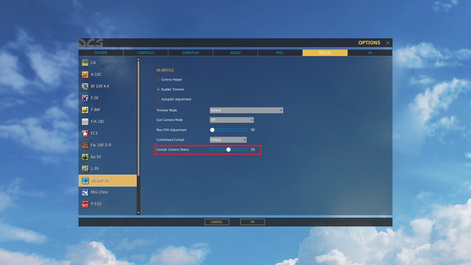Pick the F-5E module icon
Screen dimensions: 471x265
pyautogui.click(x=85, y=98)
